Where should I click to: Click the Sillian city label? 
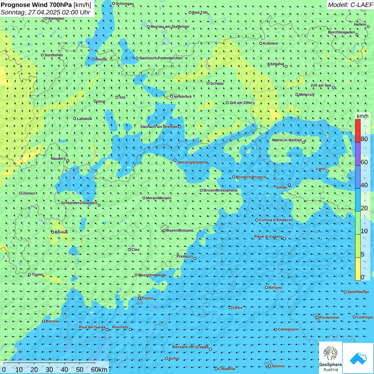coord(282,187)
